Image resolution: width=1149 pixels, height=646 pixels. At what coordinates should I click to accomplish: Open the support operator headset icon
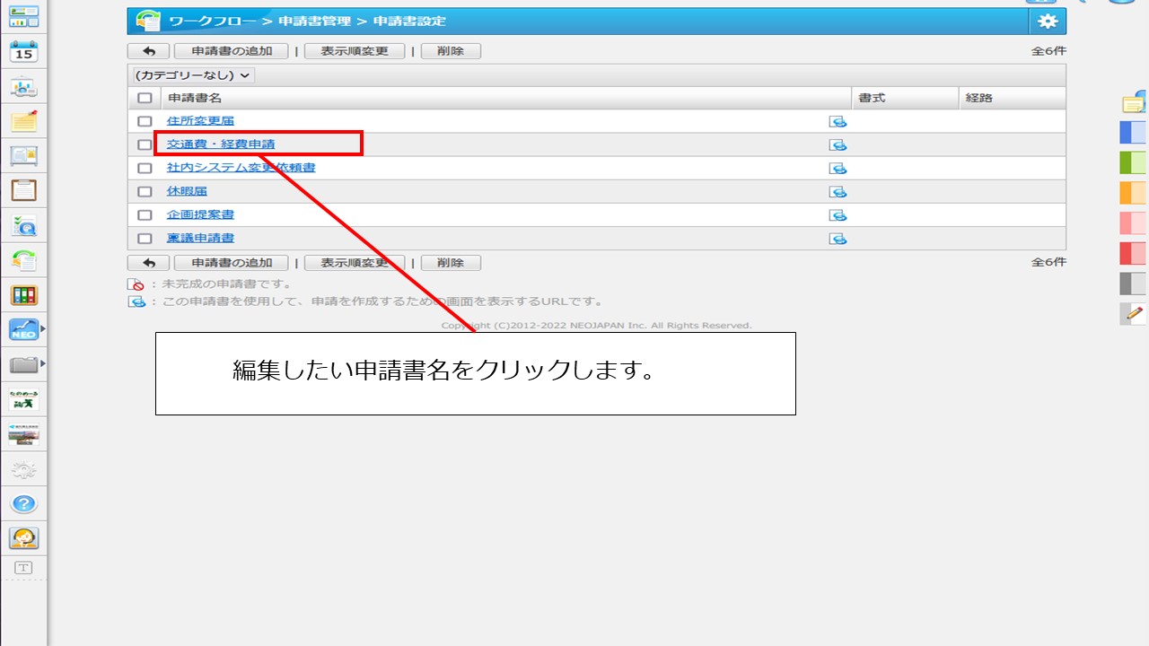coord(24,538)
